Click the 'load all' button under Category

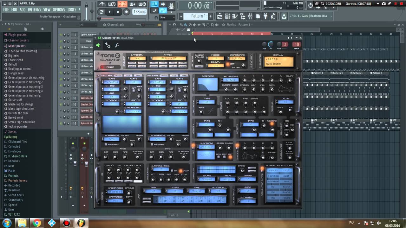[x=132, y=63]
